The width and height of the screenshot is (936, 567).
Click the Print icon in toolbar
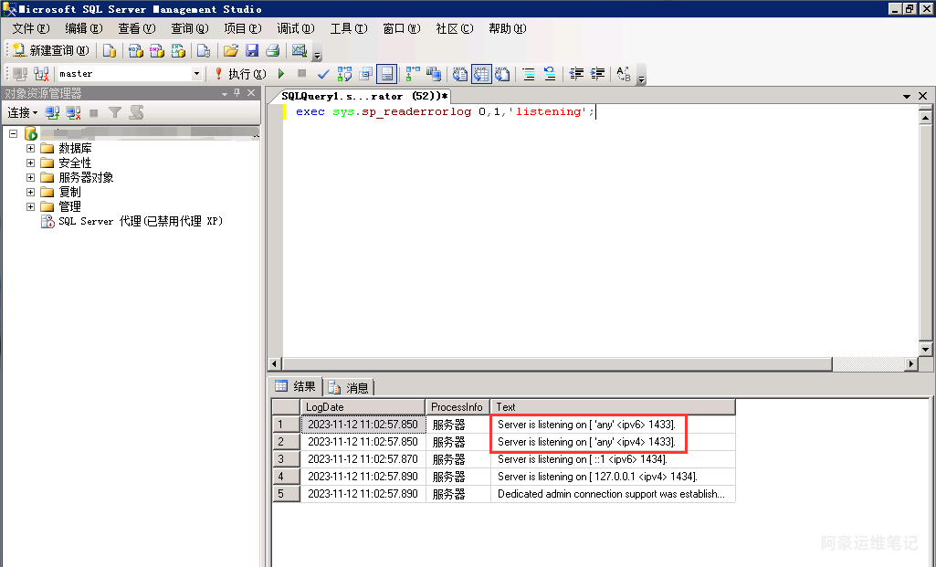272,51
